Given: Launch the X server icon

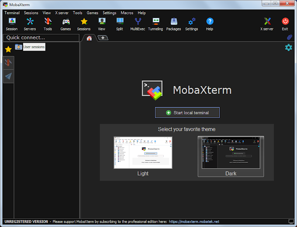Looking at the screenshot, I should click(x=267, y=24).
